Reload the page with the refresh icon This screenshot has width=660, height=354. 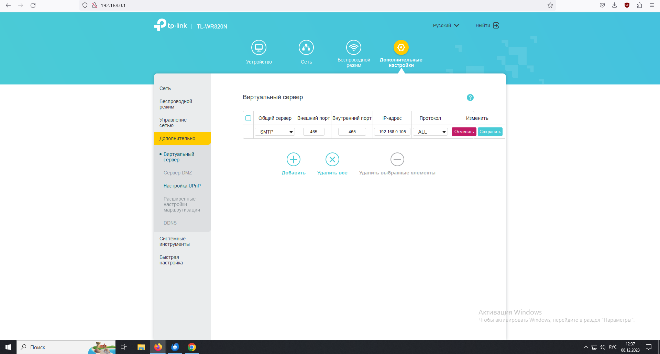pos(33,5)
